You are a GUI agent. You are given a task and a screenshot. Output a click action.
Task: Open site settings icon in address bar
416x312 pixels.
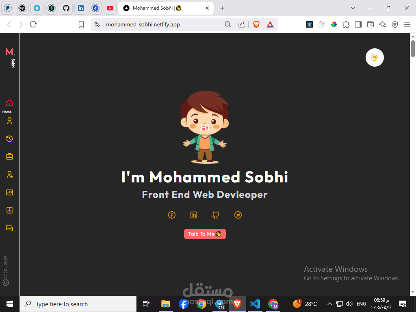[97, 24]
